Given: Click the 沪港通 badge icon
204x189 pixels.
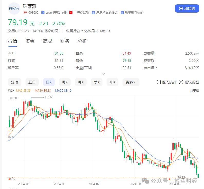Looking at the screenshot, I should (x=94, y=13).
